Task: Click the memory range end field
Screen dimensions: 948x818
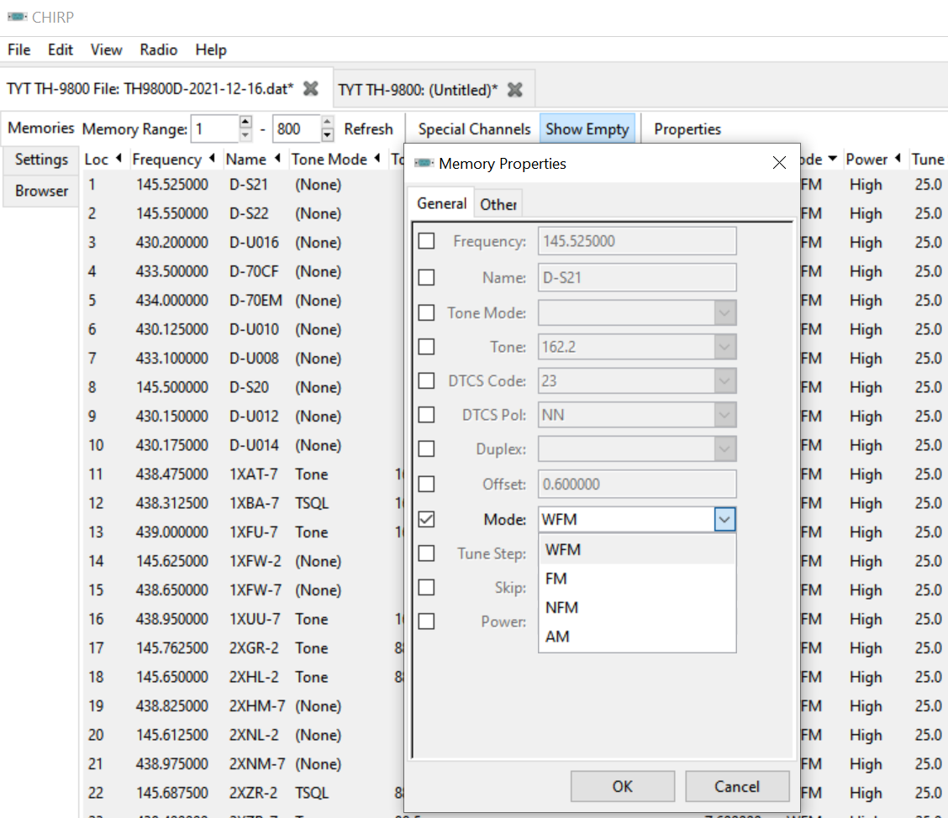Action: pos(297,128)
